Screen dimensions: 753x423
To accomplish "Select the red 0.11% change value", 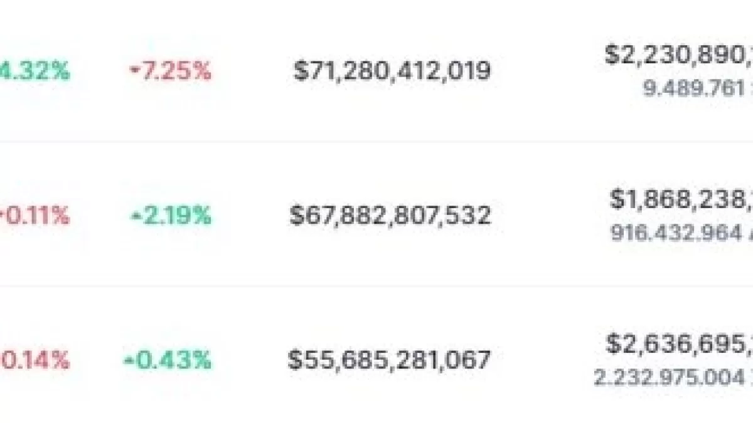I will pyautogui.click(x=37, y=216).
